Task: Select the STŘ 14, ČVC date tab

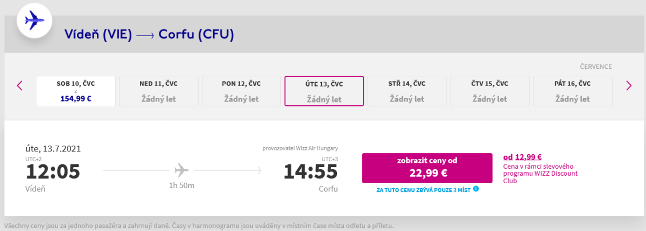Action: point(406,91)
